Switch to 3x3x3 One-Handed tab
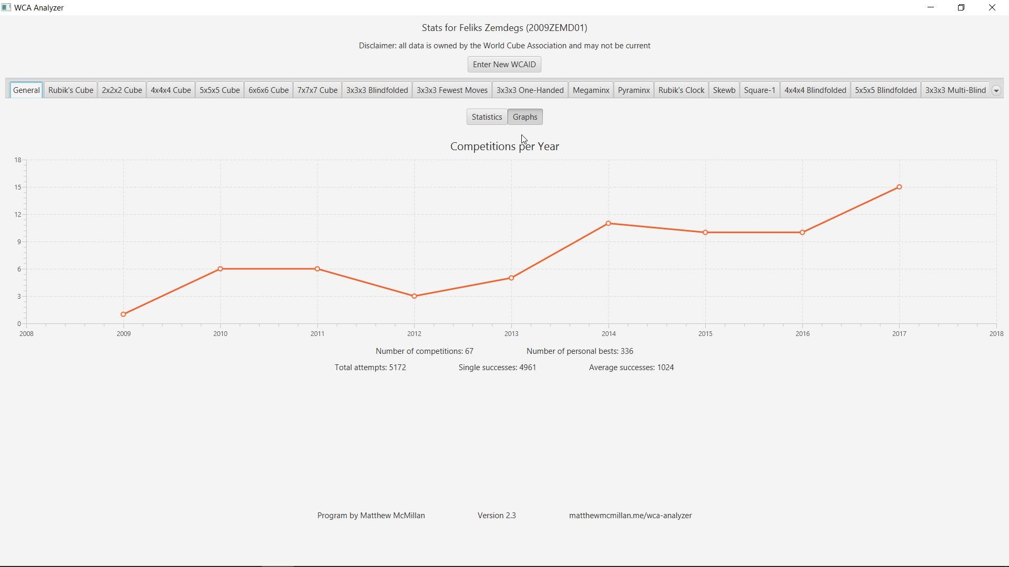1009x567 pixels. (x=530, y=90)
